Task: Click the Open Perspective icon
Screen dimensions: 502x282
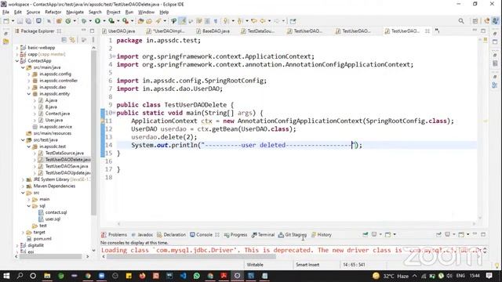Action: pyautogui.click(x=475, y=21)
